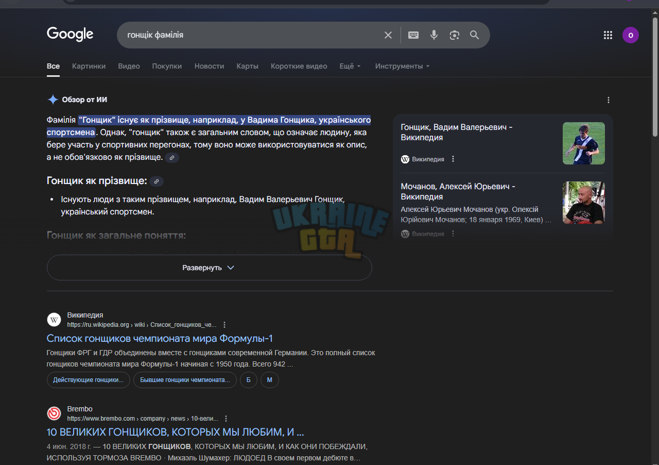
Task: Click the highlighted "Гонщик" існує як прізвище sentence
Action: pos(209,126)
